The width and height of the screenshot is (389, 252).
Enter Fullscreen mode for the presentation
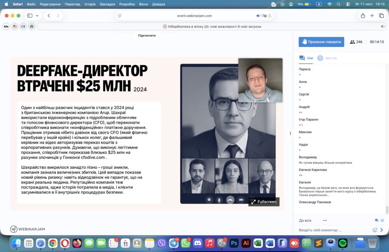[264, 202]
